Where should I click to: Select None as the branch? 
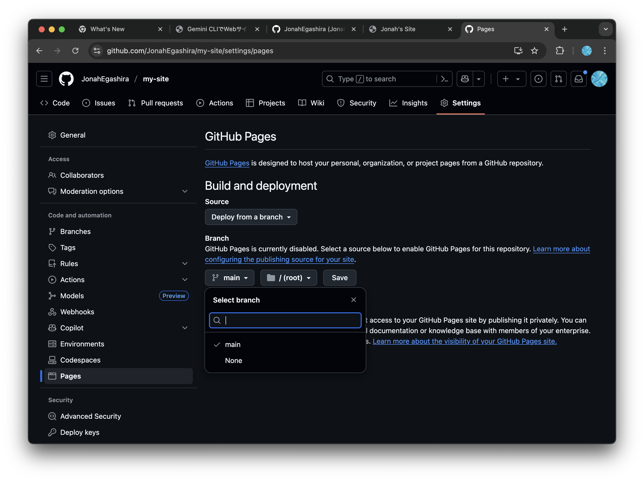point(234,360)
